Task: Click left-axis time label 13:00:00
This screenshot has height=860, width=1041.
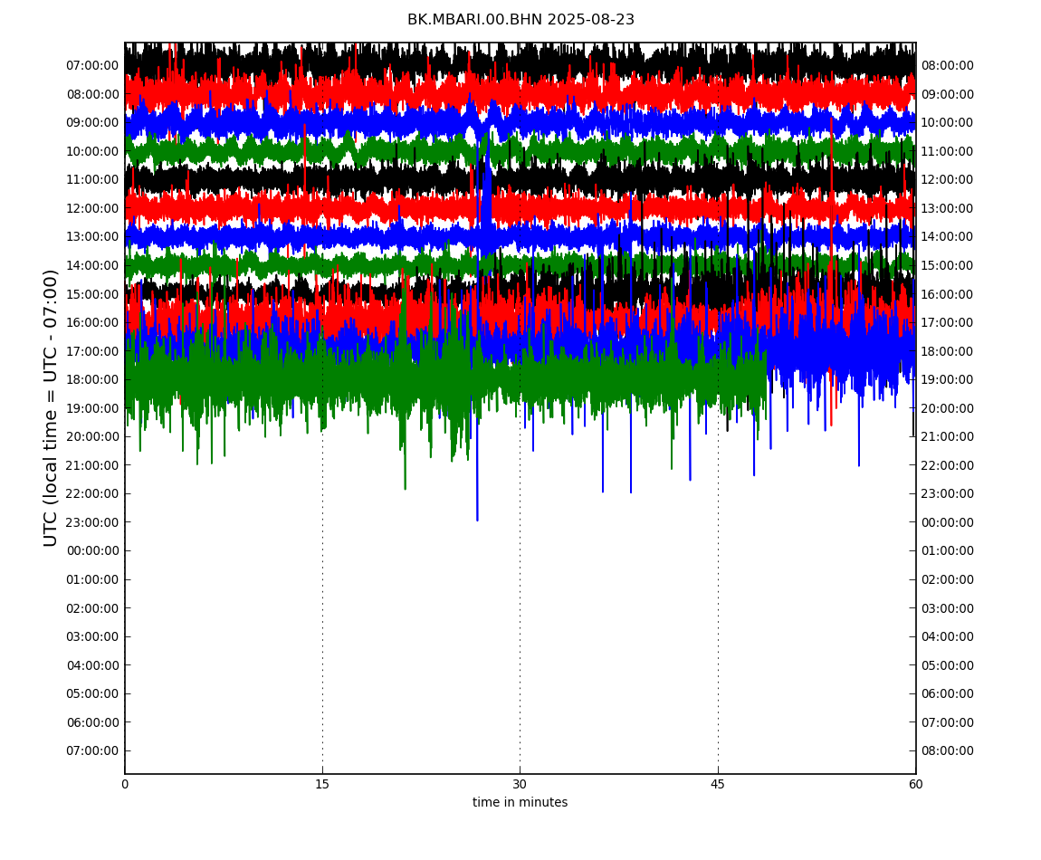Action: [x=92, y=237]
